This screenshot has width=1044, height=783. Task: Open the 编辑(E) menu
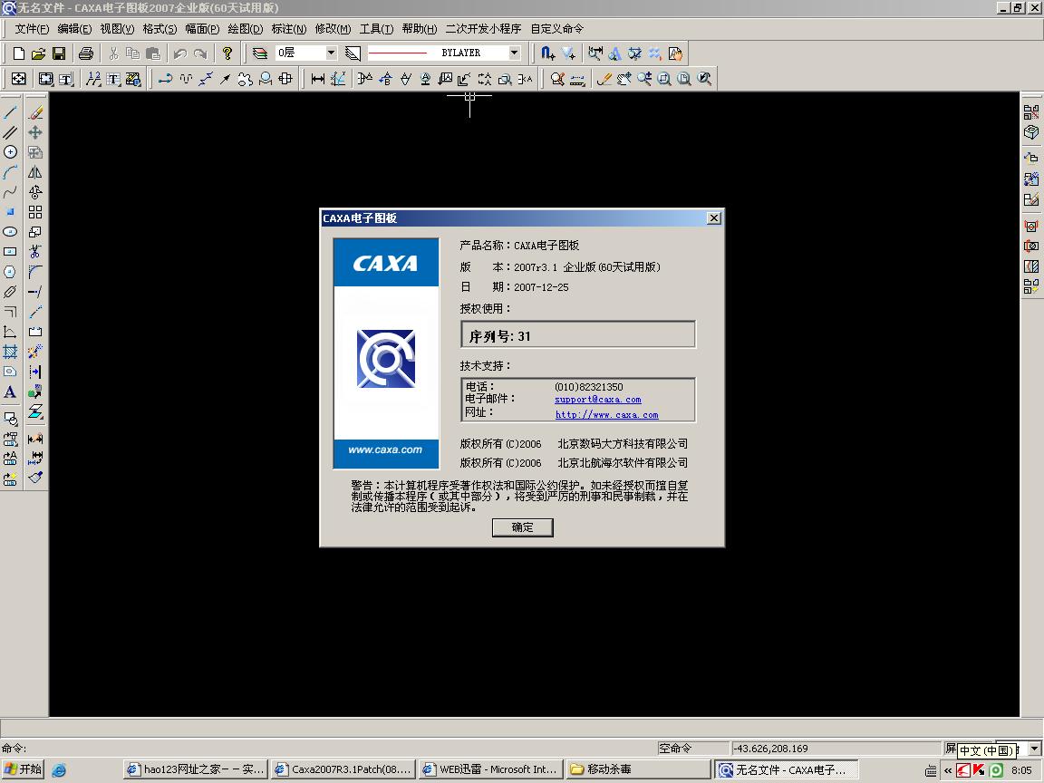click(74, 29)
